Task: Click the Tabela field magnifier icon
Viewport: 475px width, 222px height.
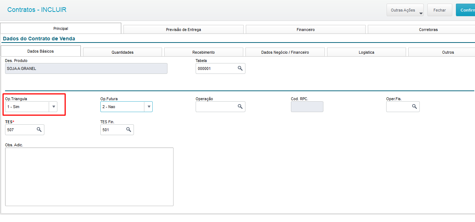Action: 240,68
